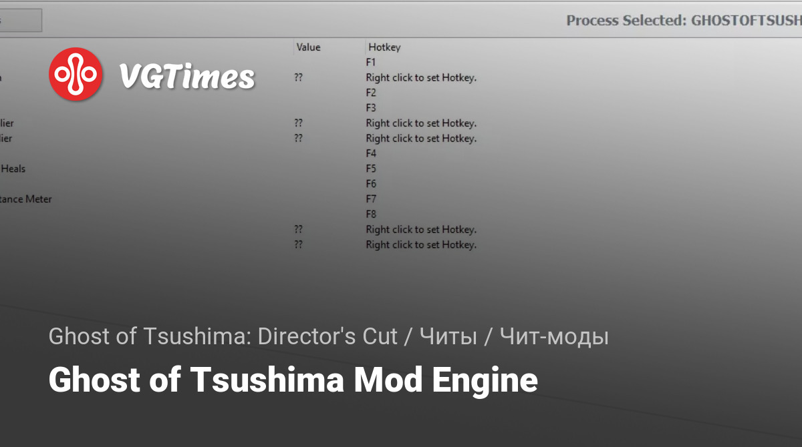Click the Ghost of Tsushima Mod Engine title
802x447 pixels.
point(293,380)
